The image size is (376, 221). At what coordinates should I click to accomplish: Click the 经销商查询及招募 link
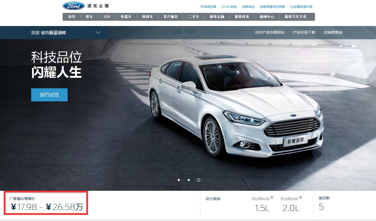coord(272,7)
